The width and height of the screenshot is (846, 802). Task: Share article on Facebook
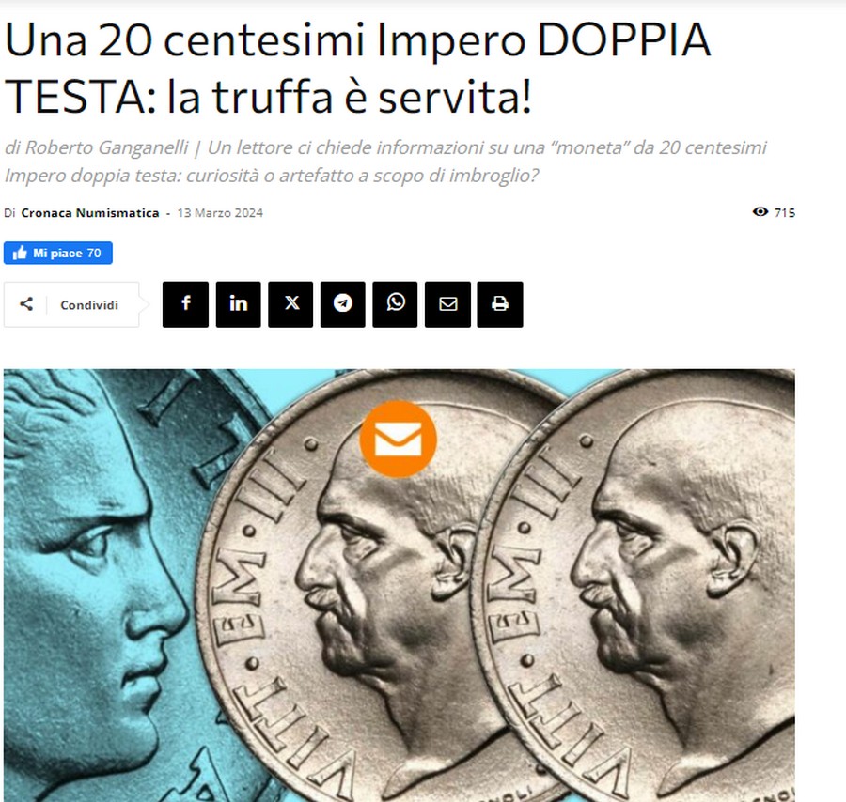pyautogui.click(x=185, y=304)
